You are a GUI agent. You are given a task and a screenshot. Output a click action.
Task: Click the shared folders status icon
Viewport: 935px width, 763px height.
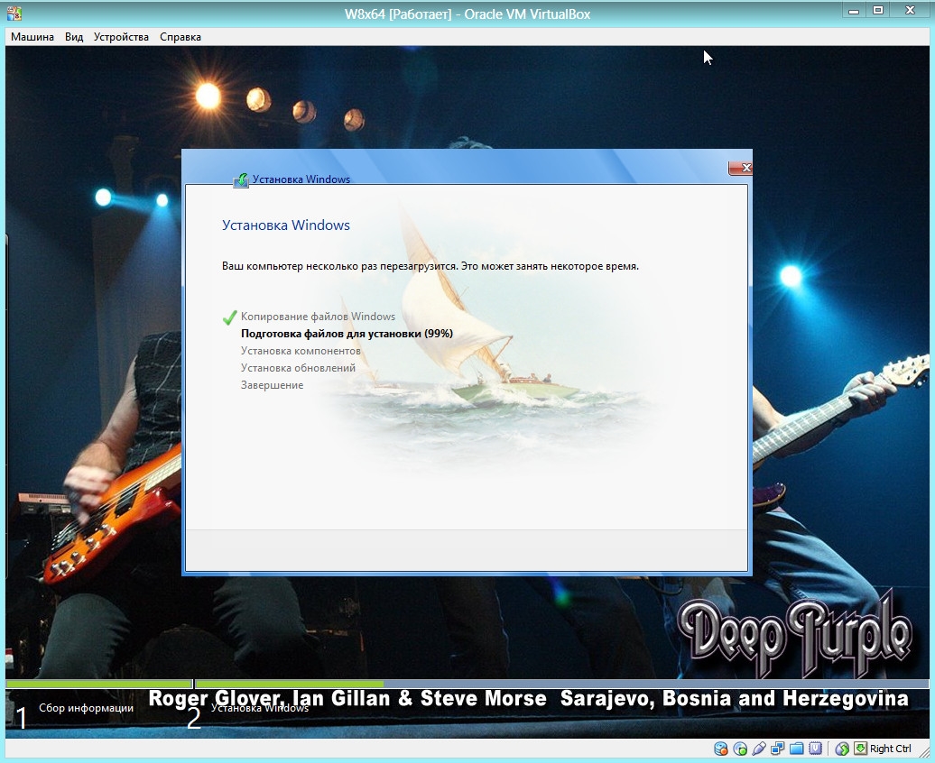pos(796,749)
